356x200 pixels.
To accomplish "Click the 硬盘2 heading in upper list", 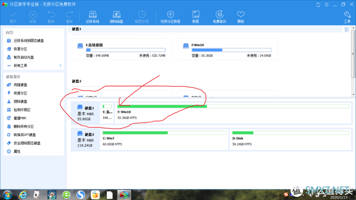I will coord(76,81).
